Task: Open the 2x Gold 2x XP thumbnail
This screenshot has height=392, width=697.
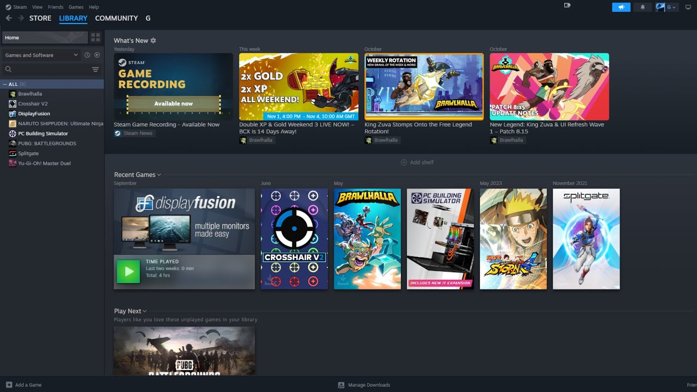Action: point(298,87)
